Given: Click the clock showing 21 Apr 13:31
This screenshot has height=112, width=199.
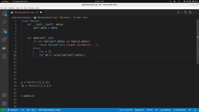Looking at the screenshot, I should 99,1.
